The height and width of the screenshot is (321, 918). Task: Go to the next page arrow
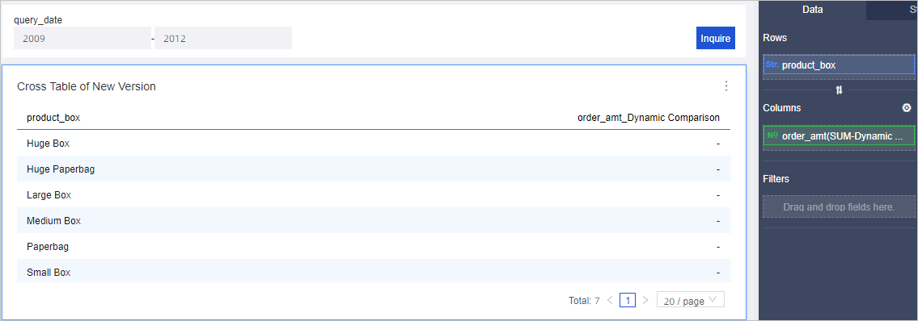[x=645, y=301]
